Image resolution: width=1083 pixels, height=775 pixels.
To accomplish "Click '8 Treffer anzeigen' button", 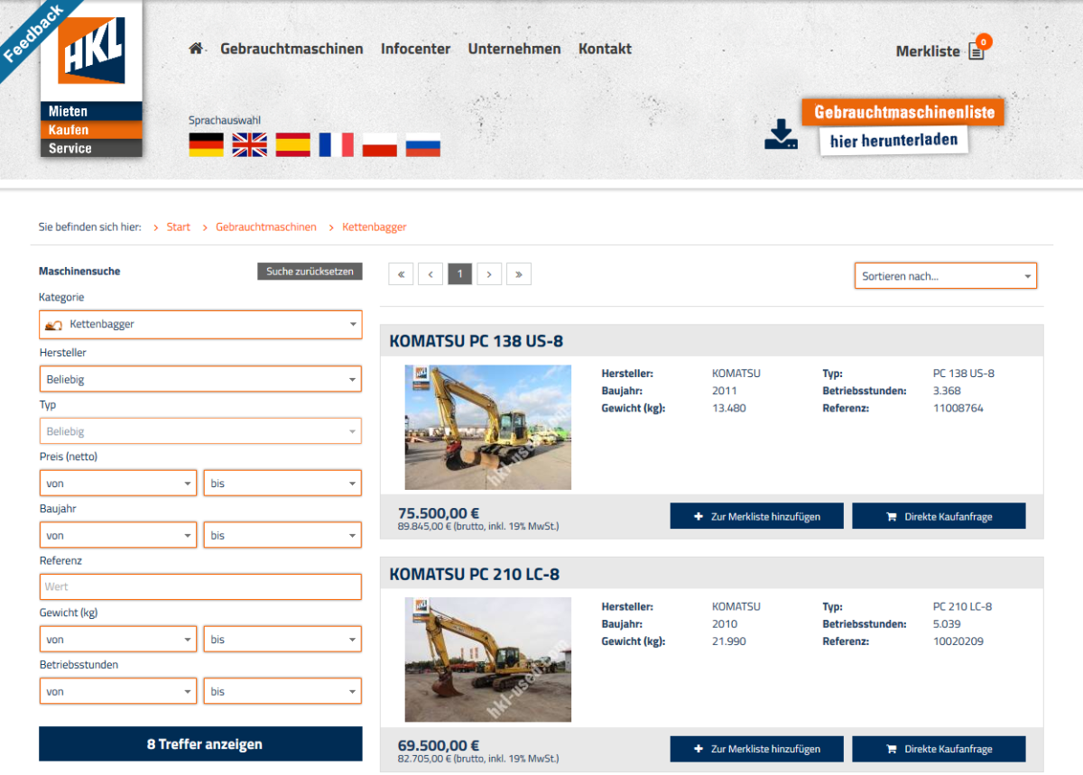I will point(200,744).
